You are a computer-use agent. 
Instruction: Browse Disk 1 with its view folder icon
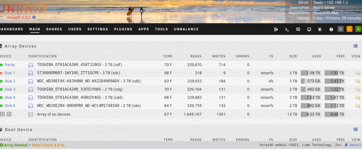tap(358, 73)
